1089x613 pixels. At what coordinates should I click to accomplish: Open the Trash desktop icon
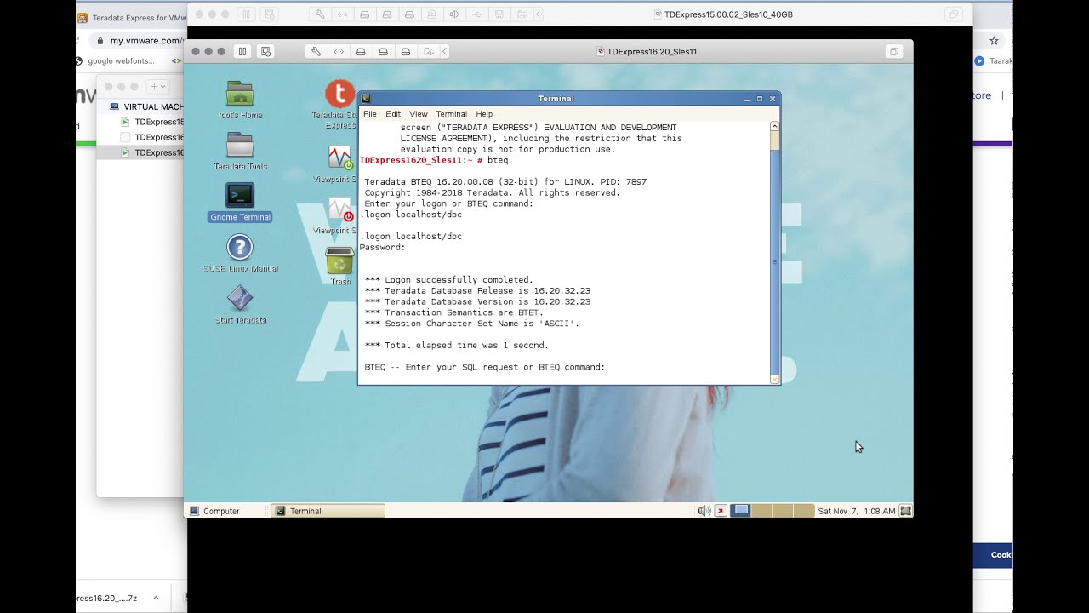tap(339, 266)
